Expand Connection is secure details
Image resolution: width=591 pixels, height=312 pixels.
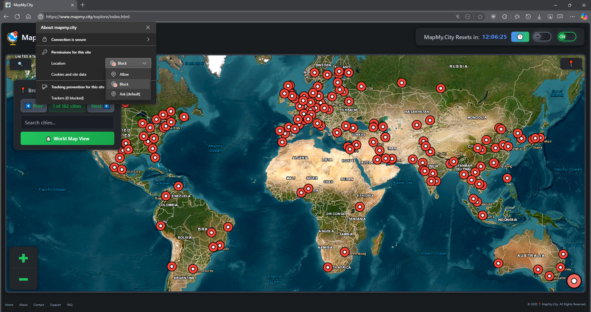(96, 39)
